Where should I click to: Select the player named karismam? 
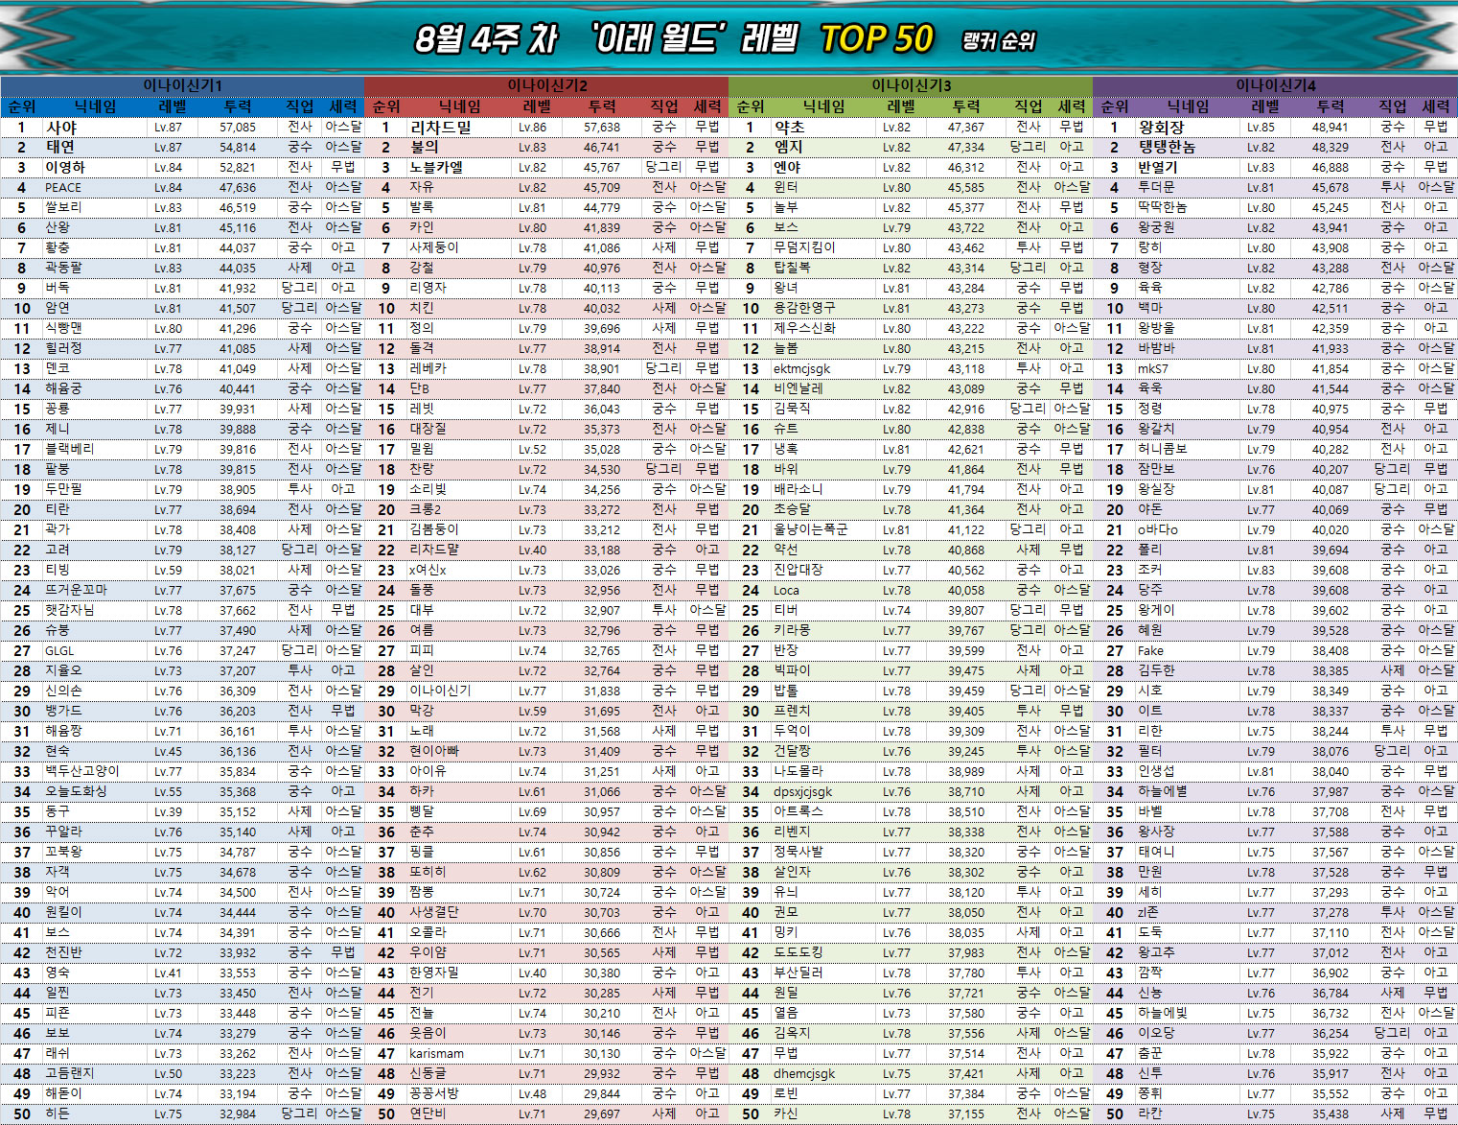(x=436, y=1053)
